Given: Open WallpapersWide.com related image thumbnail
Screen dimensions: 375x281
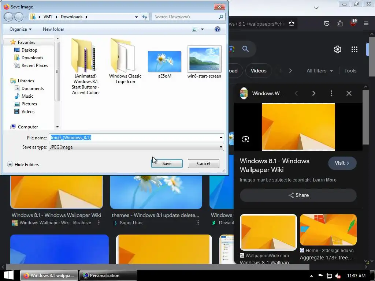Looking at the screenshot, I should pyautogui.click(x=268, y=232).
